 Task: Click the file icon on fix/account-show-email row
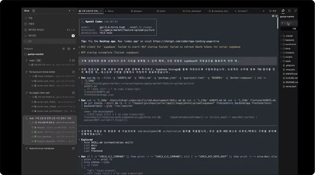point(73,72)
